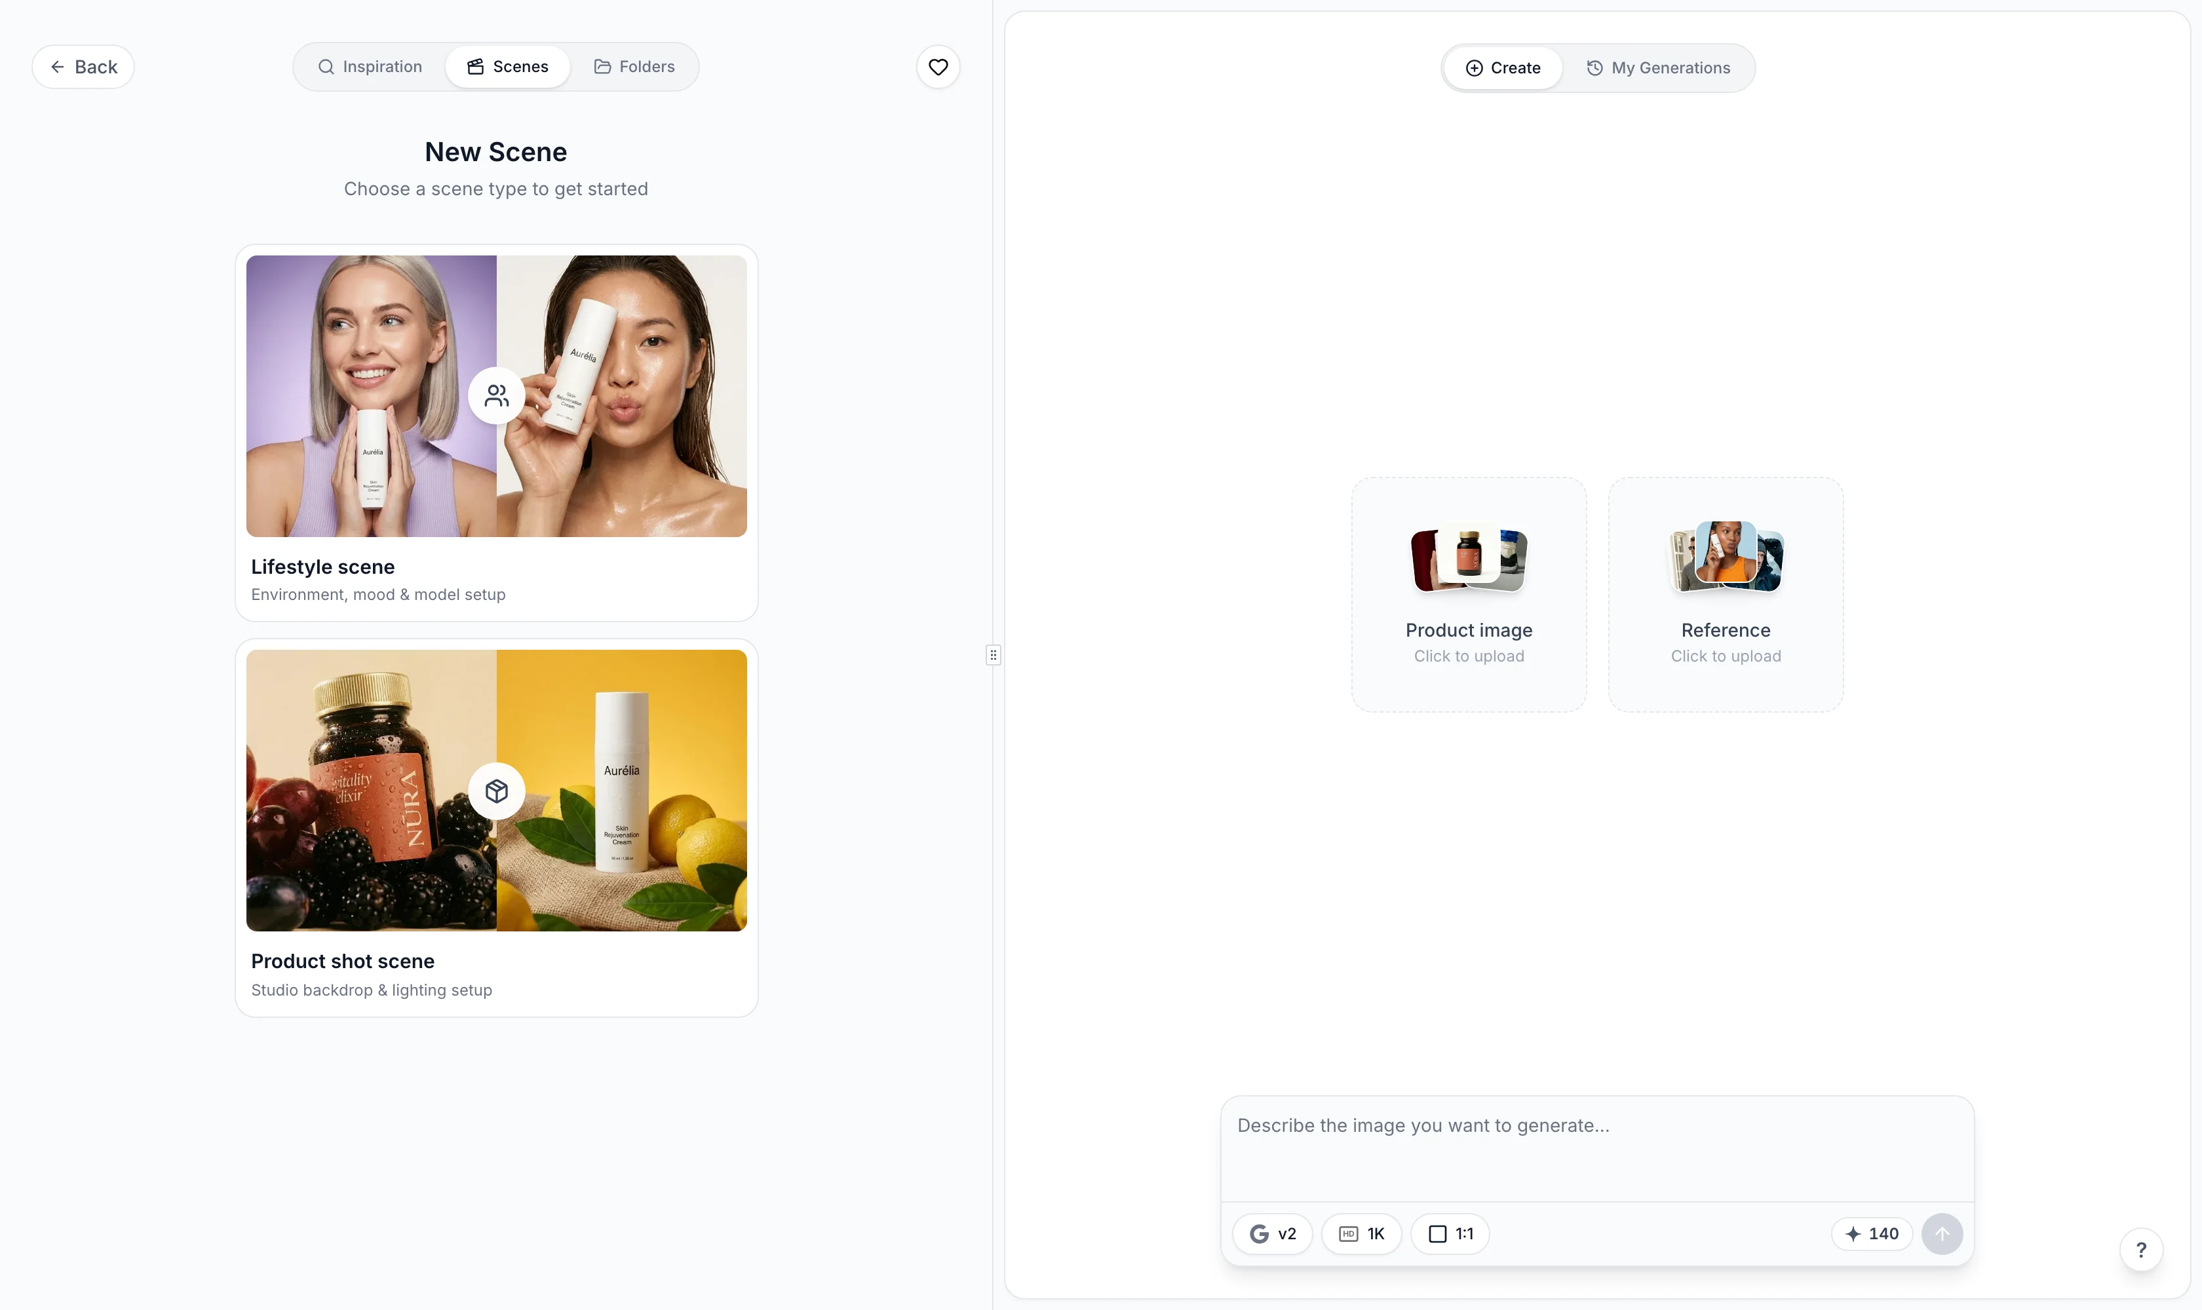Open the 1K resolution selector
The width and height of the screenshot is (2202, 1310).
pyautogui.click(x=1361, y=1233)
